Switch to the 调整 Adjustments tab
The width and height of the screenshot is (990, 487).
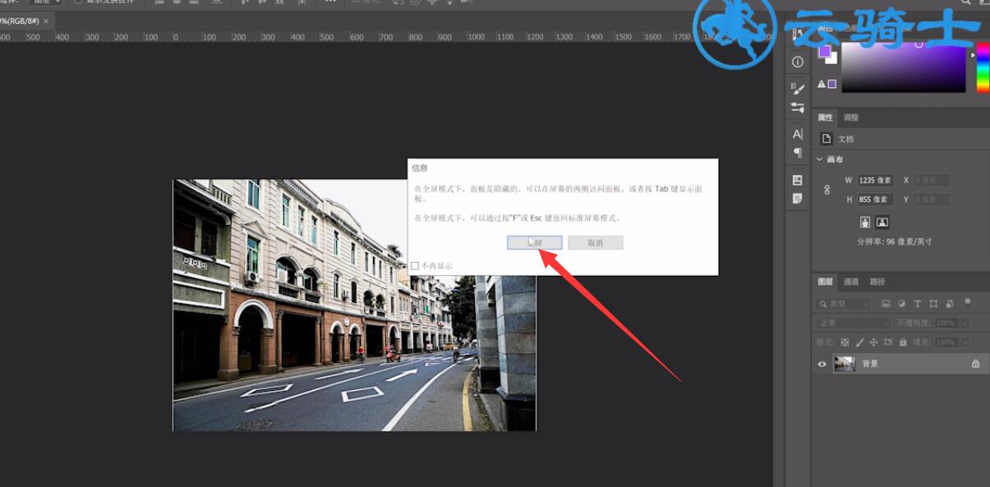coord(851,118)
